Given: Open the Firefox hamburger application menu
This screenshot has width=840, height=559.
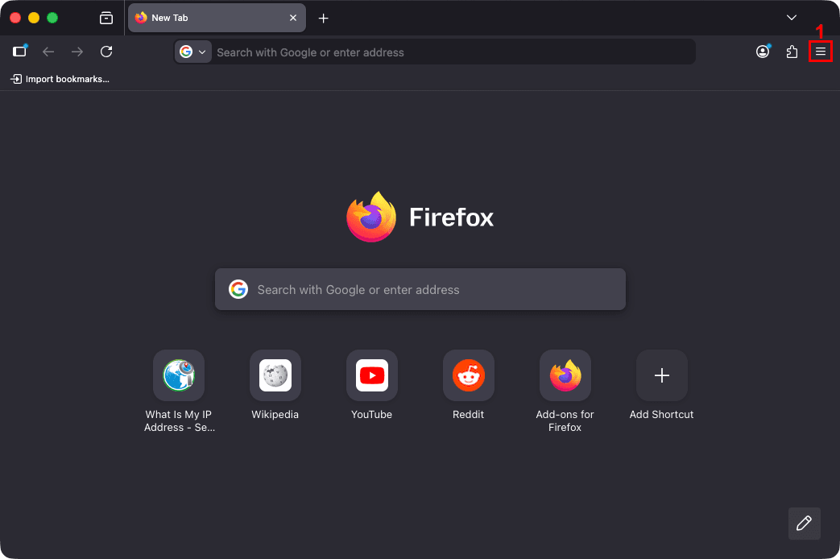Looking at the screenshot, I should pos(820,52).
